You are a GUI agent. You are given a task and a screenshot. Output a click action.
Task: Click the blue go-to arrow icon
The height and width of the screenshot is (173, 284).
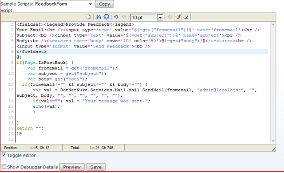106,17
